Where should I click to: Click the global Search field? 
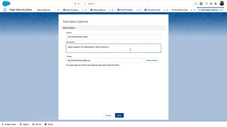115,4
